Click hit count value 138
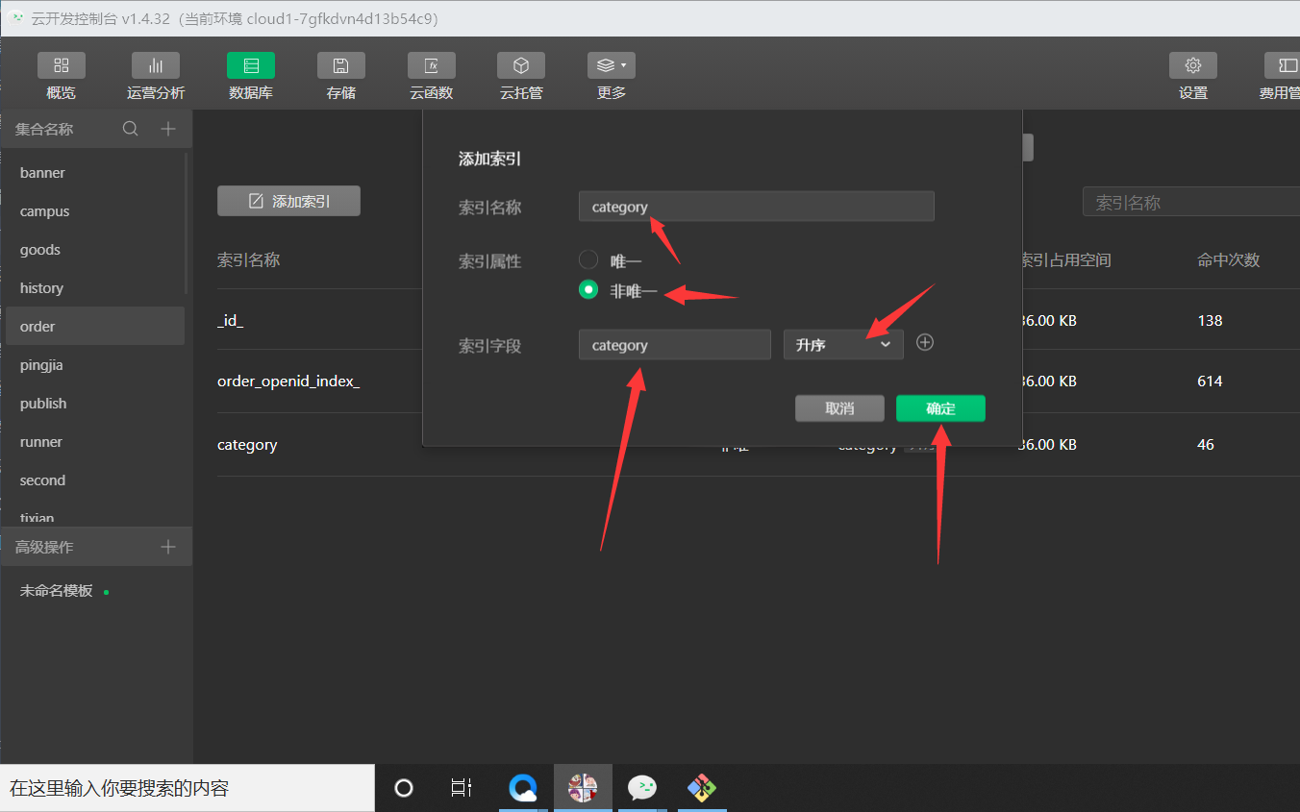The height and width of the screenshot is (812, 1300). (x=1210, y=321)
